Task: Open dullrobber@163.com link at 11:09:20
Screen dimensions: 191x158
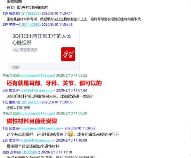Action: pyautogui.click(x=37, y=113)
